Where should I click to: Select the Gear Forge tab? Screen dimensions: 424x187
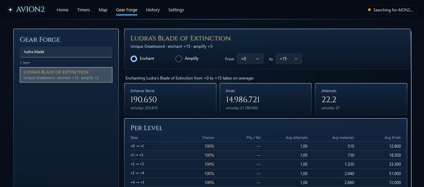pos(126,10)
